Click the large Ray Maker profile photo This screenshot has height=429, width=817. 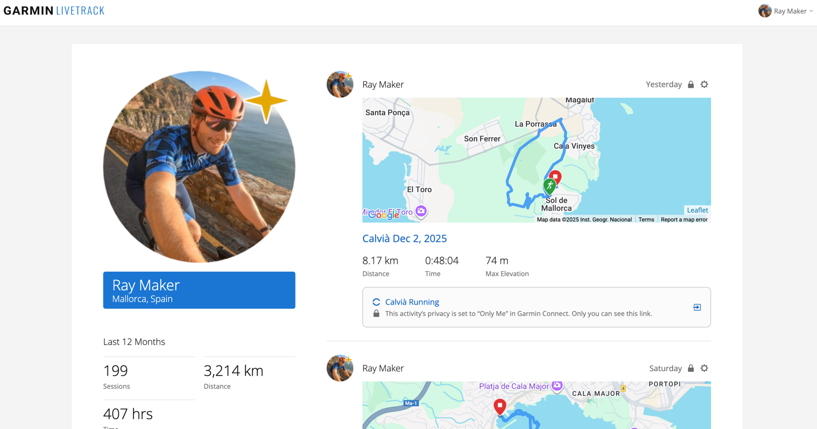199,167
